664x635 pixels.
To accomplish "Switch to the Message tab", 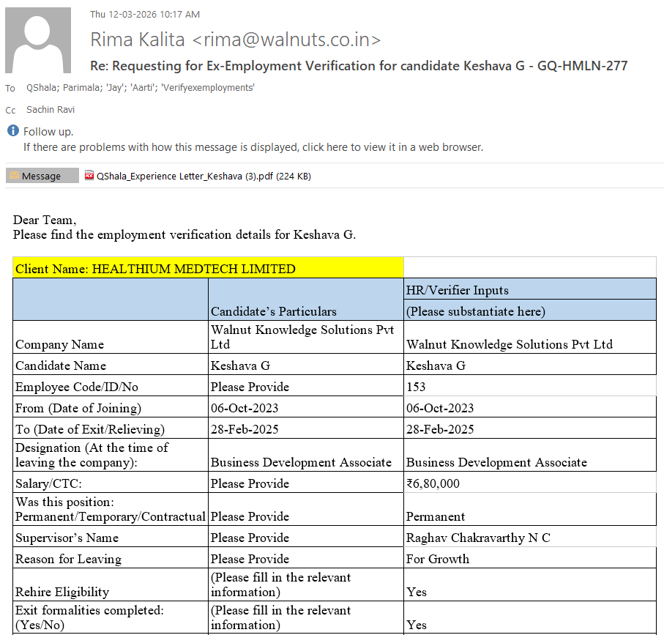I will (42, 176).
